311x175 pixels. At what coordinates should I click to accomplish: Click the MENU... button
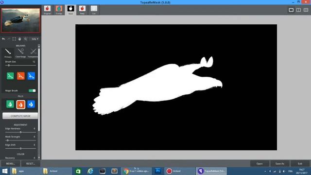click(x=11, y=163)
